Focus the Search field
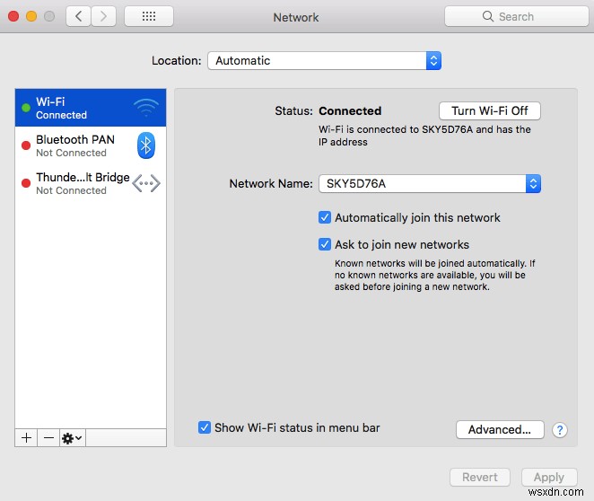The height and width of the screenshot is (501, 594). (516, 16)
